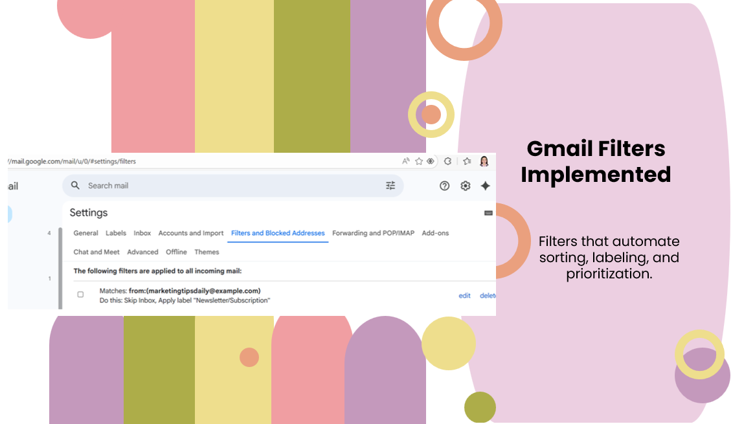The image size is (744, 424).
Task: Open the Gmail settings gear icon
Action: [x=465, y=186]
